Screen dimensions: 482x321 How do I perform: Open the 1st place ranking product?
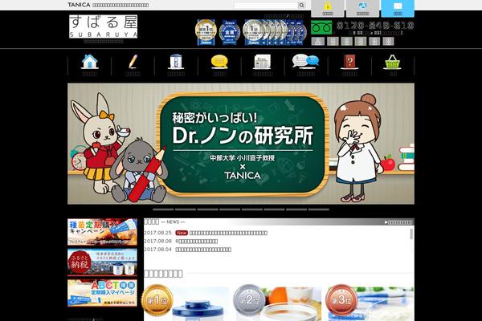click(186, 303)
